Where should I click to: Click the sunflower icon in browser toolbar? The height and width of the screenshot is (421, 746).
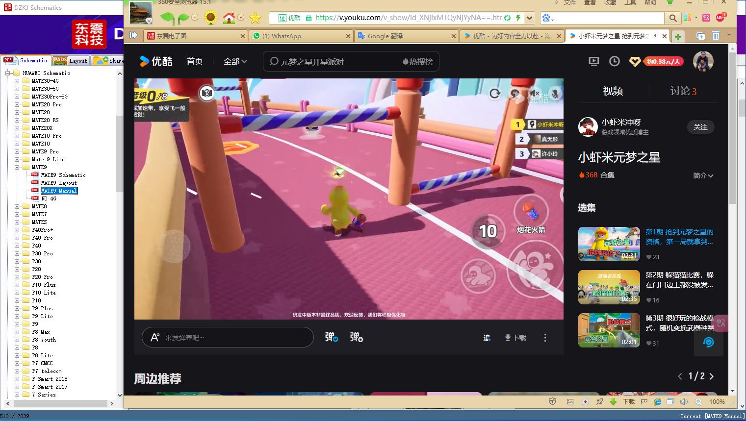(210, 18)
